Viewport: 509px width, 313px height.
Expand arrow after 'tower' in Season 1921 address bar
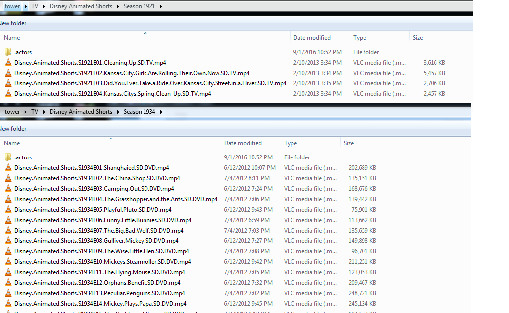26,6
